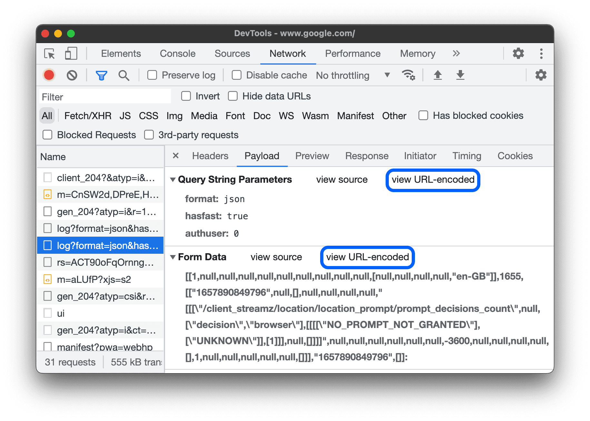Open the Performance panel tab
This screenshot has height=421, width=590.
pyautogui.click(x=353, y=54)
